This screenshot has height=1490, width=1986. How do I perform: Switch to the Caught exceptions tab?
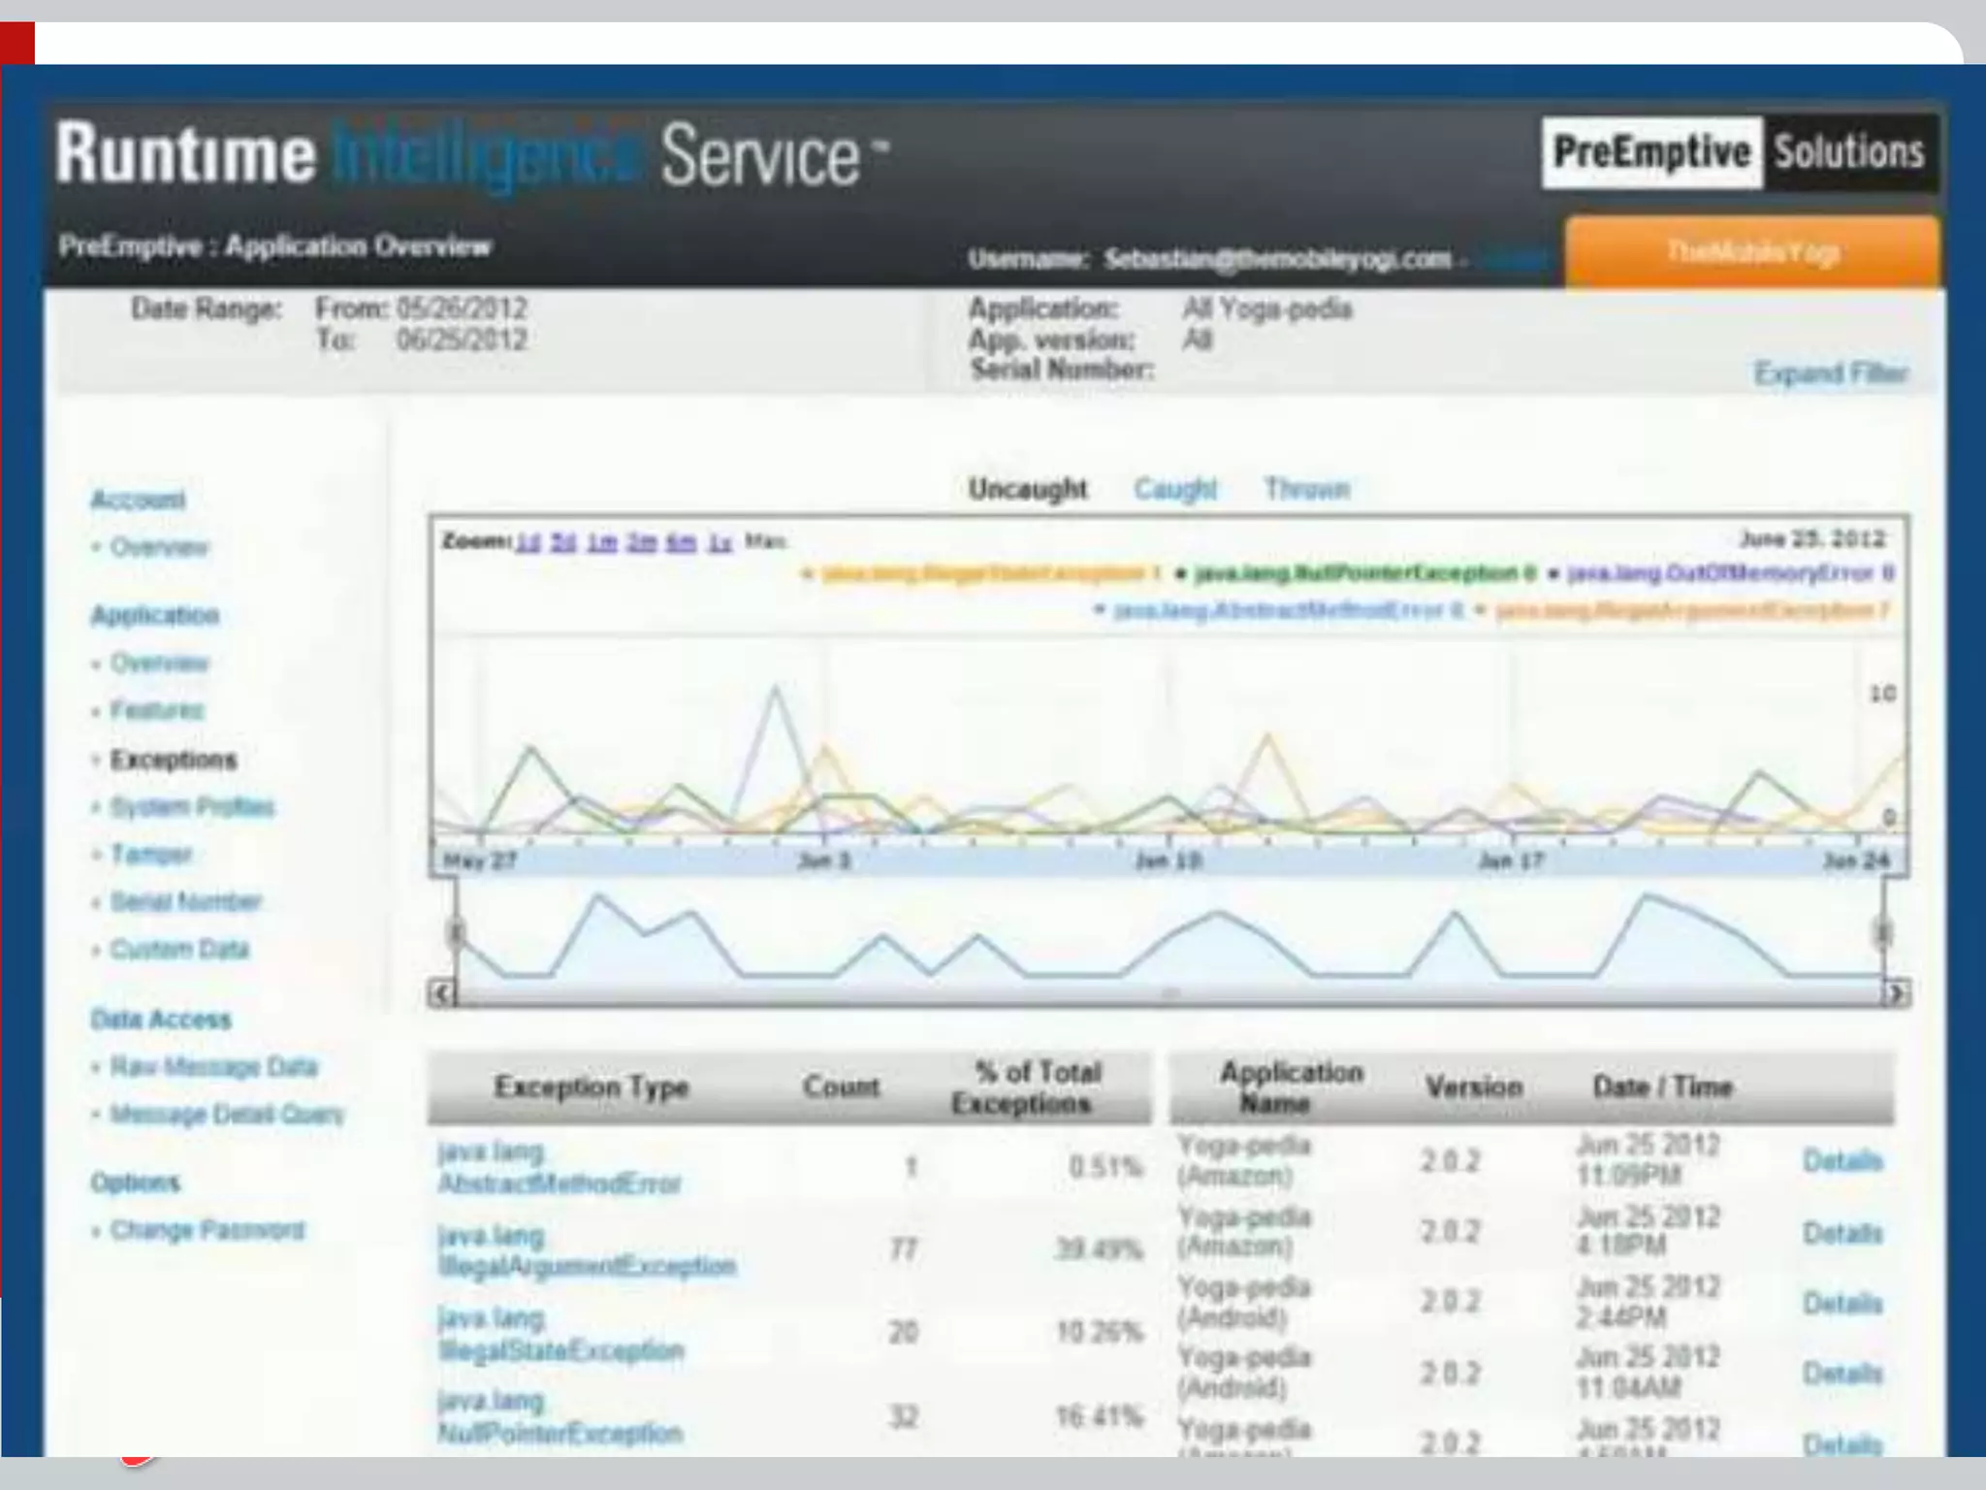click(1175, 489)
